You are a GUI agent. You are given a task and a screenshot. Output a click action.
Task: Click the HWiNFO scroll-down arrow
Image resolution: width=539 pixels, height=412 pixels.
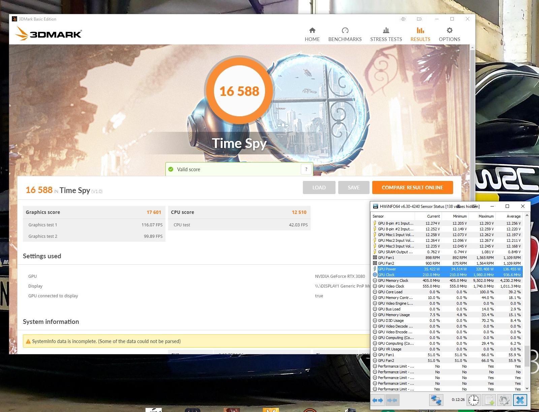click(x=527, y=388)
